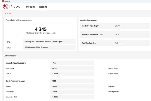Click the Edit images time 3.959 s
The height and width of the screenshot is (101, 151).
tap(54, 91)
